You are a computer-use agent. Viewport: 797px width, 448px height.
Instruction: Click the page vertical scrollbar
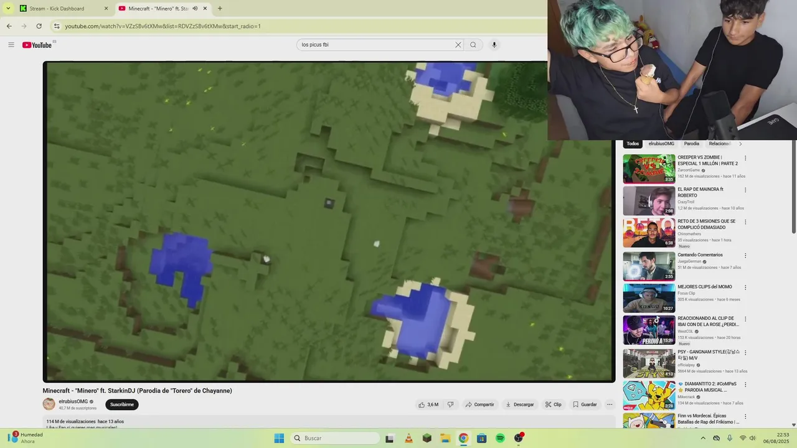click(x=793, y=187)
